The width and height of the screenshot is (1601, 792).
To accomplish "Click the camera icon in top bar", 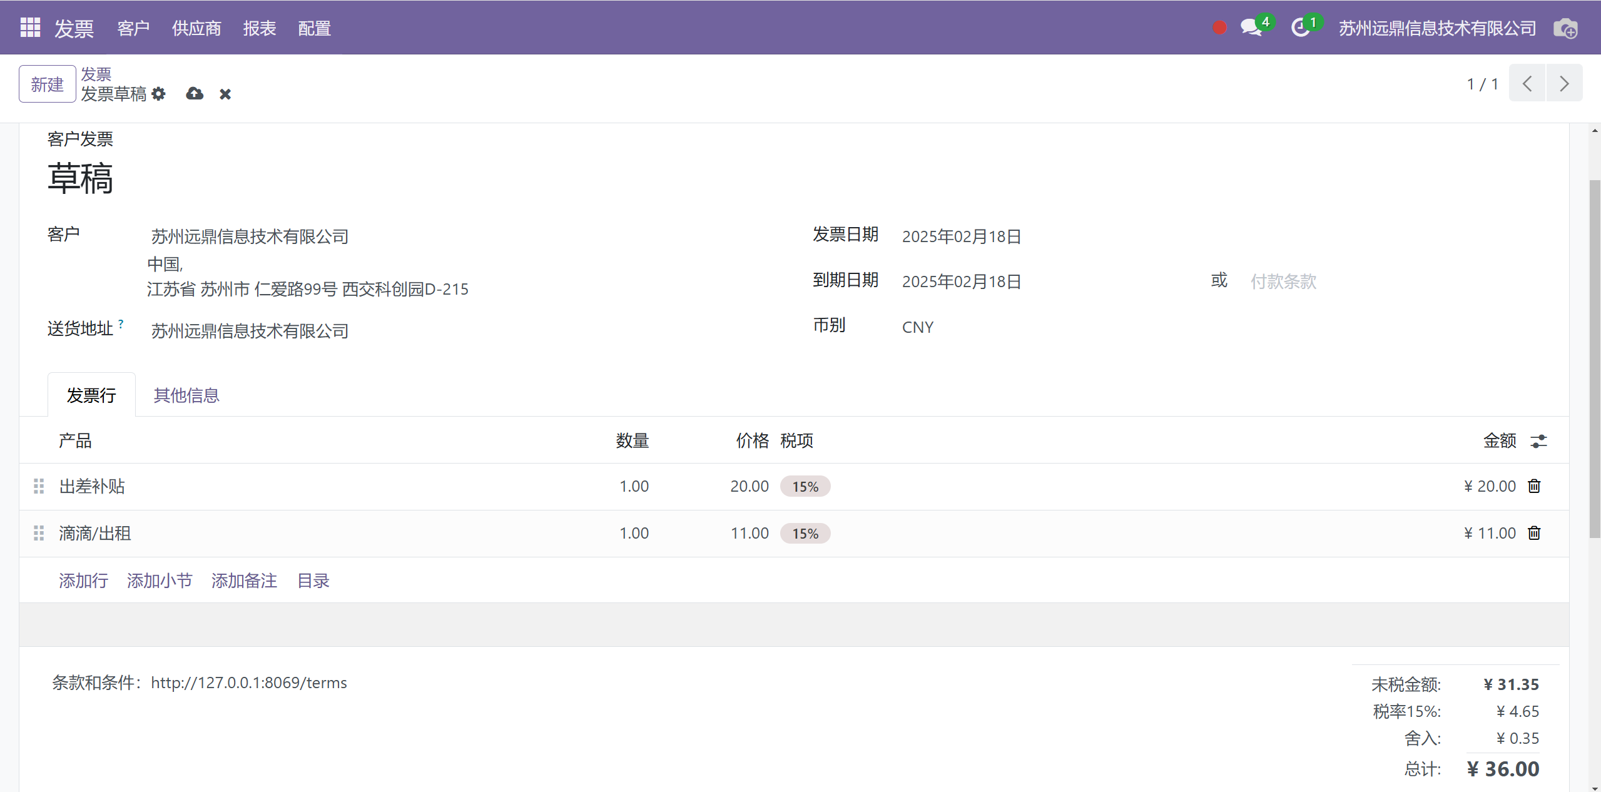I will click(1565, 29).
